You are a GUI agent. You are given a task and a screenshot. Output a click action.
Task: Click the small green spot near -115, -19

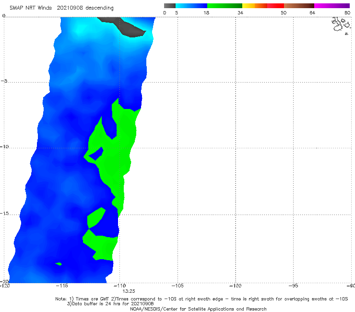59,264
